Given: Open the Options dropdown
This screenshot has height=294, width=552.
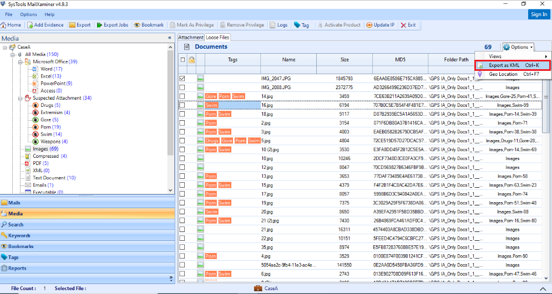Looking at the screenshot, I should 518,47.
